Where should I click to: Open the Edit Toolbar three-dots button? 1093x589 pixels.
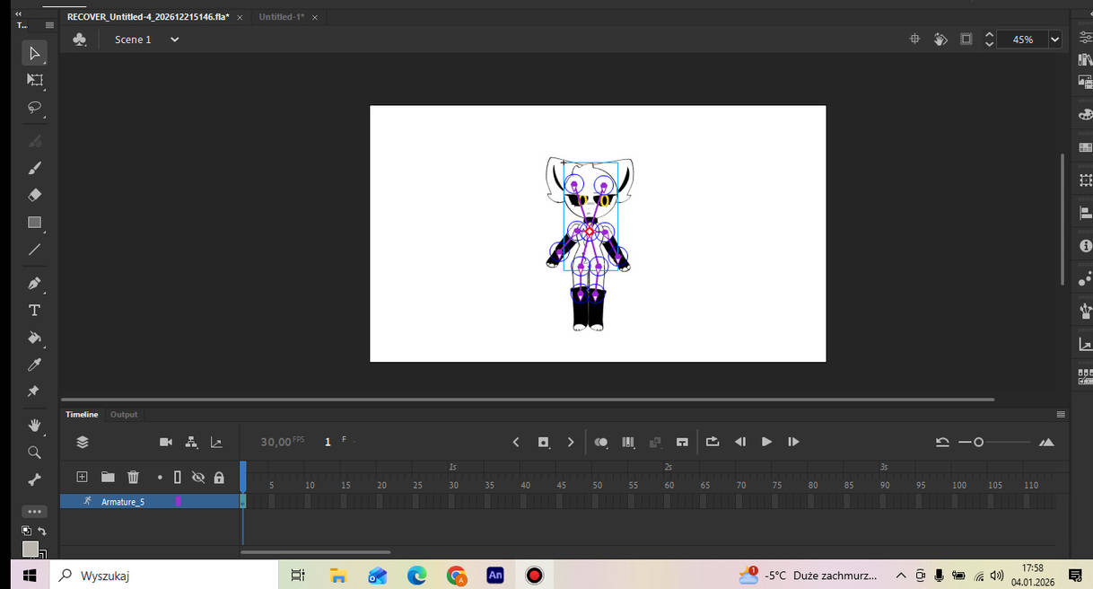(x=34, y=511)
